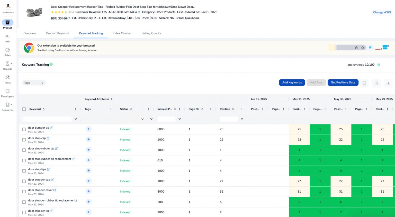Sort by the Position column
Image resolution: width=395 pixels, height=217 pixels.
[233, 109]
